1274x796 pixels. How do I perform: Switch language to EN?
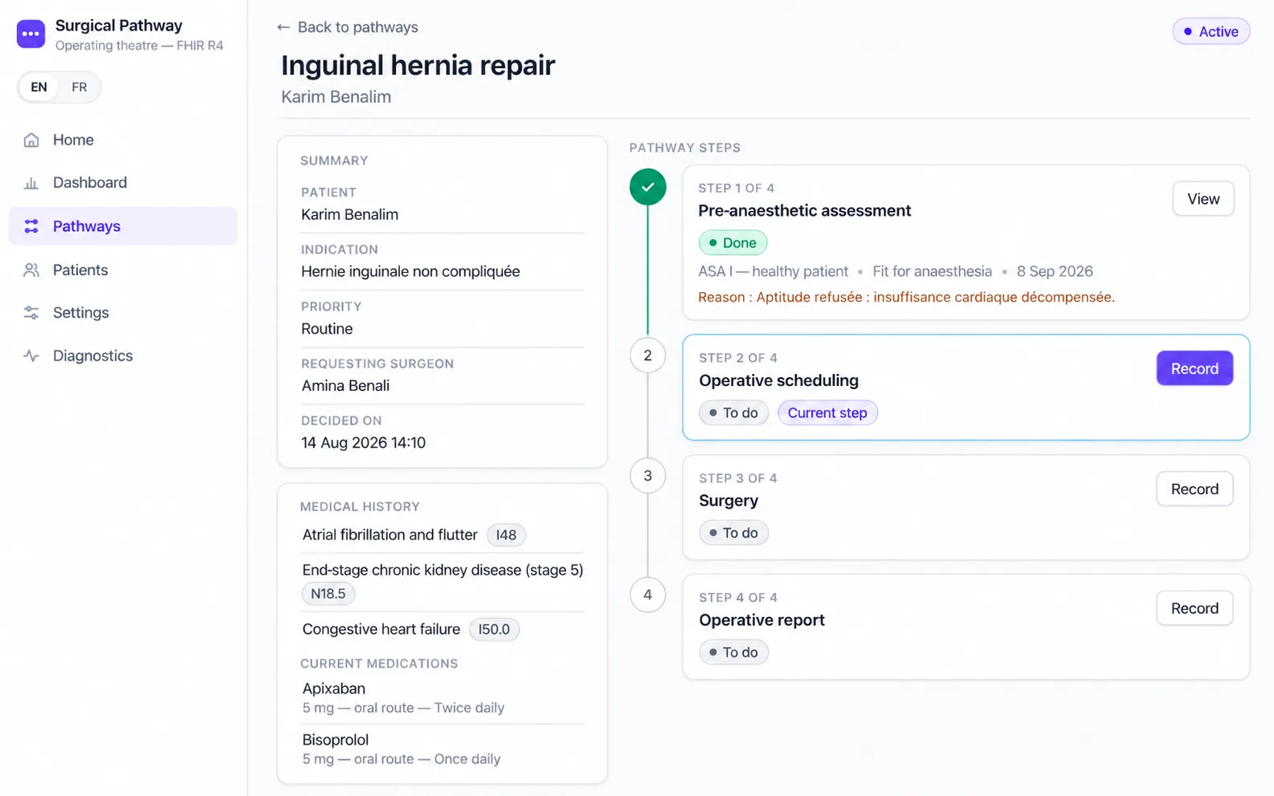pos(39,87)
